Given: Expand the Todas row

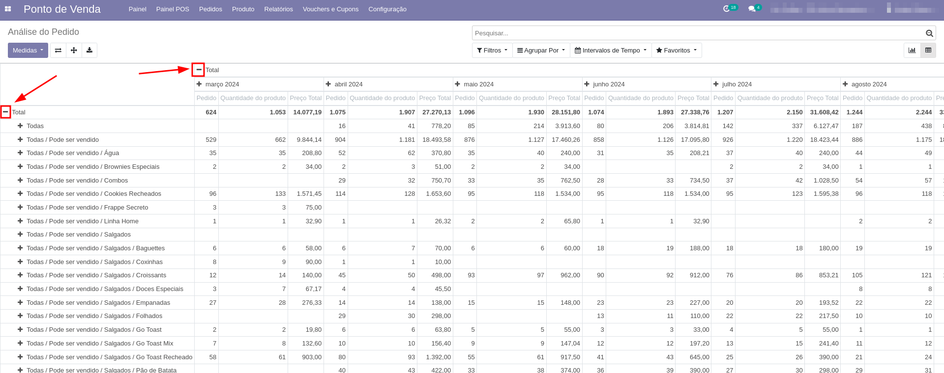Looking at the screenshot, I should click(20, 126).
